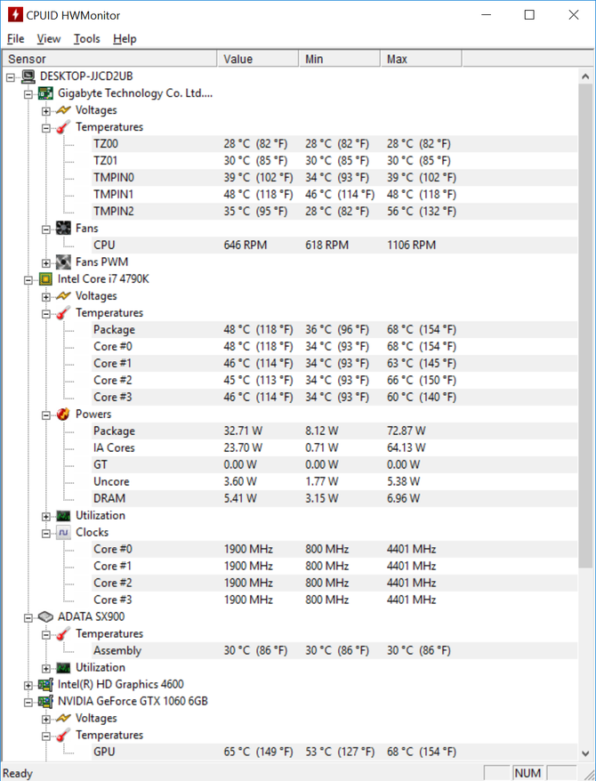596x781 pixels.
Task: Collapse the Fans node
Action: [45, 229]
